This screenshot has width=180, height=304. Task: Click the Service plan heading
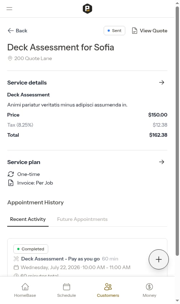coord(24,162)
